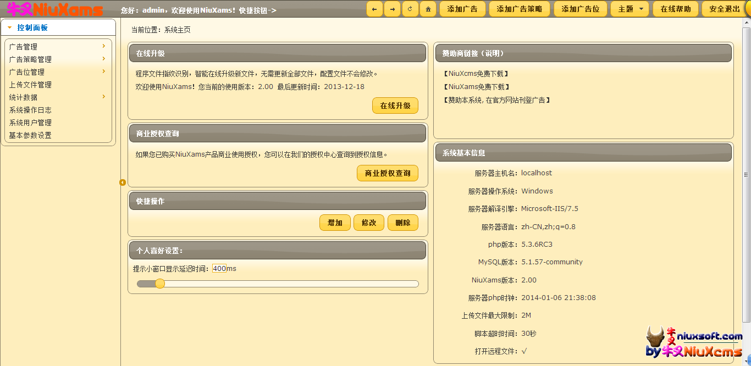
Task: Click the 添加广告 shortcut button
Action: pyautogui.click(x=462, y=9)
